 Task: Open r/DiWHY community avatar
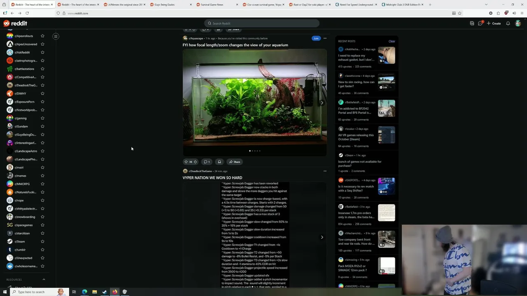[10, 93]
